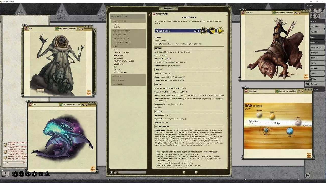Open help icon on lashunta window
This screenshot has height=183, width=326.
pos(305,11)
